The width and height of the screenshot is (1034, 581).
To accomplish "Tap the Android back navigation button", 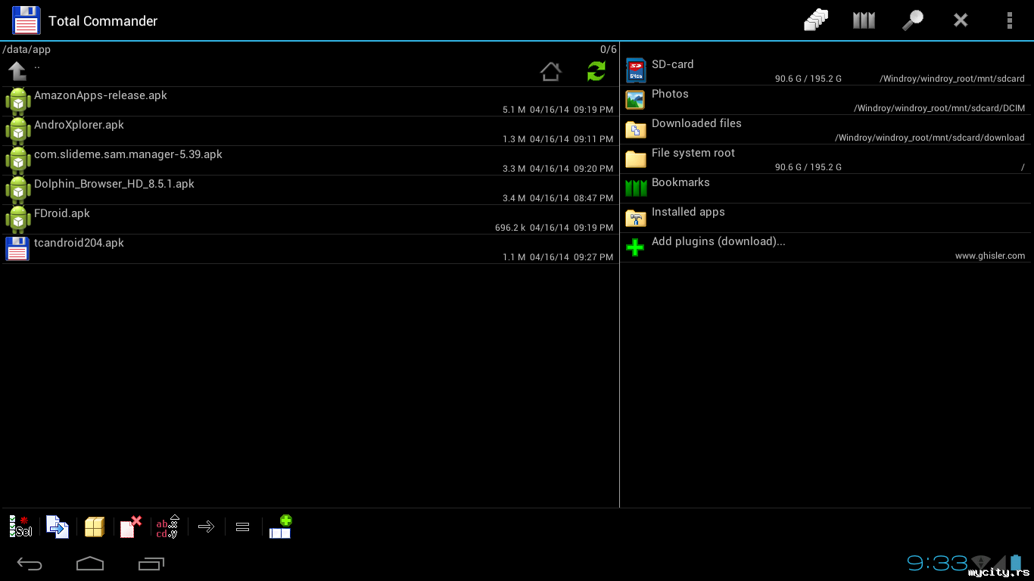I will pos(30,564).
